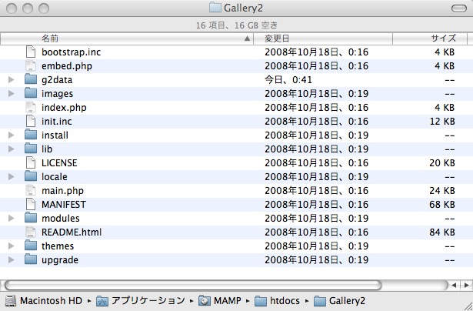Sort by the 名前 column header
Screen dimensions: 473x311
point(127,38)
